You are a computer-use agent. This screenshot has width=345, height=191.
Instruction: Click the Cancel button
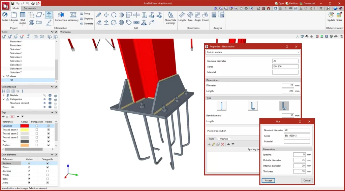coord(307,181)
